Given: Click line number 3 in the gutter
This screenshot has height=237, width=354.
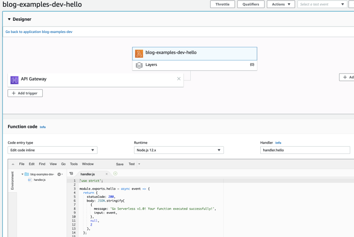Looking at the screenshot, I should (x=75, y=188).
